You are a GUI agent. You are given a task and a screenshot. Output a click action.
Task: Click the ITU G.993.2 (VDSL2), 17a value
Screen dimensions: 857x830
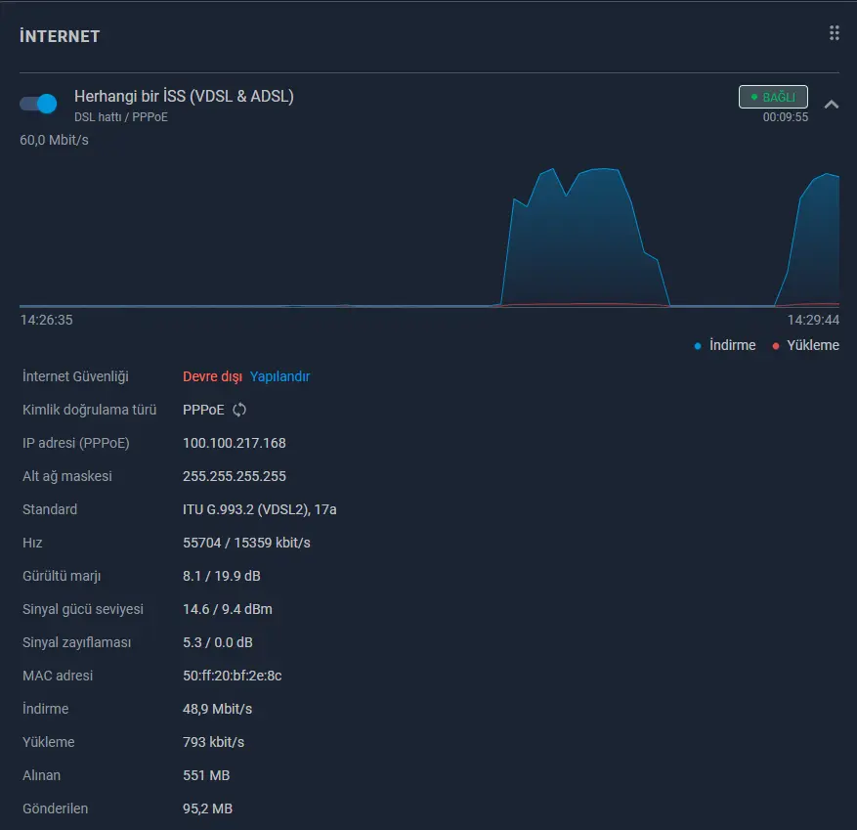(260, 509)
